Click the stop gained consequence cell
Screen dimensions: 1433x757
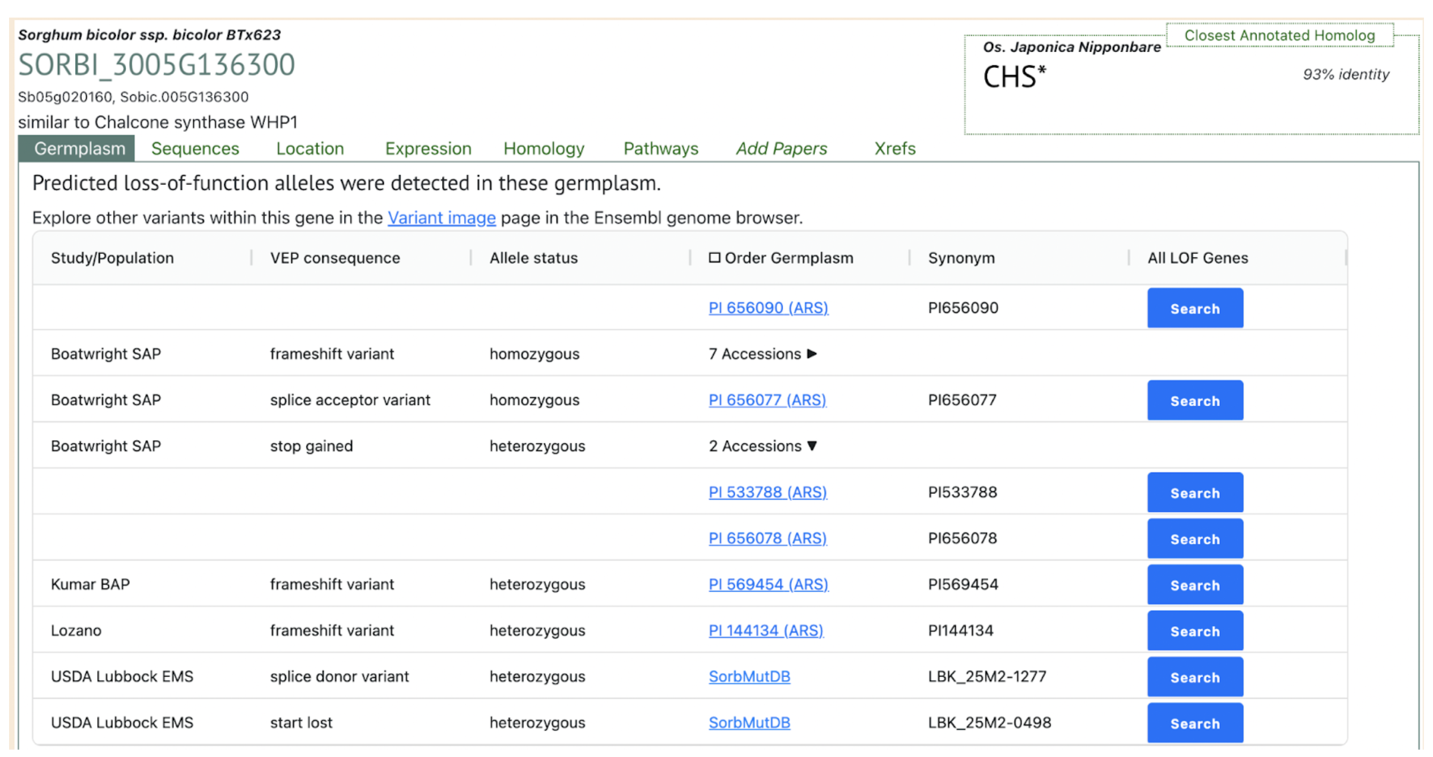[311, 446]
